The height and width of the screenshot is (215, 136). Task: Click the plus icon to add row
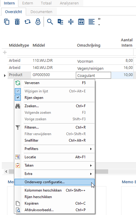click(x=5, y=52)
